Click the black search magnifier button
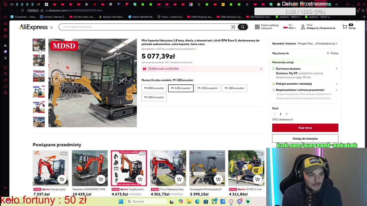The width and height of the screenshot is (367, 206). 243,27
